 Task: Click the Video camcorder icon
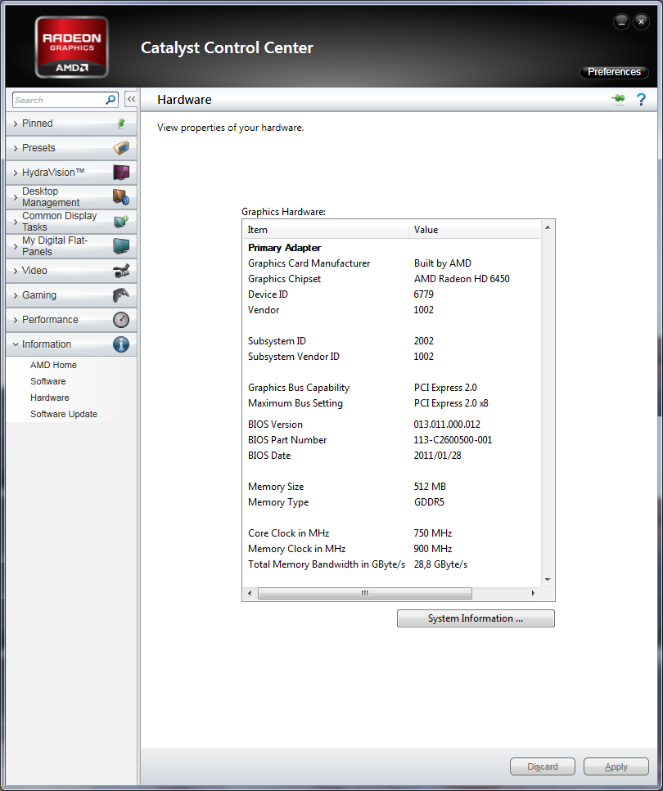click(x=121, y=271)
